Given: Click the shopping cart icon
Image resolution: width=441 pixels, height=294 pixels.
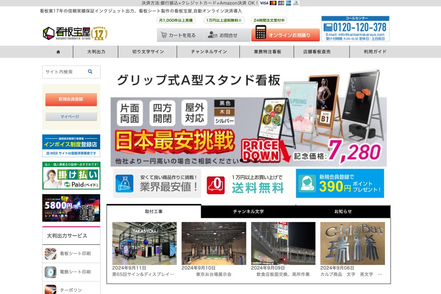Looking at the screenshot, I should (164, 35).
